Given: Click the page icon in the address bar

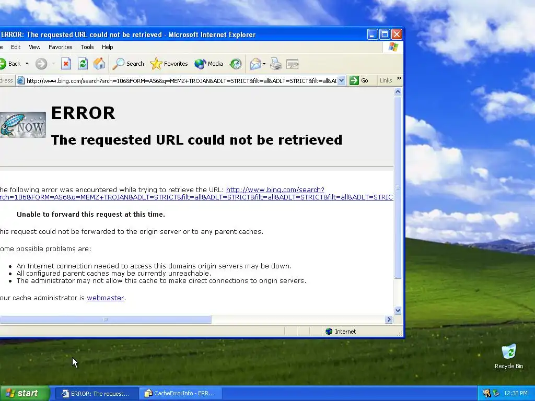Looking at the screenshot, I should click(x=21, y=81).
